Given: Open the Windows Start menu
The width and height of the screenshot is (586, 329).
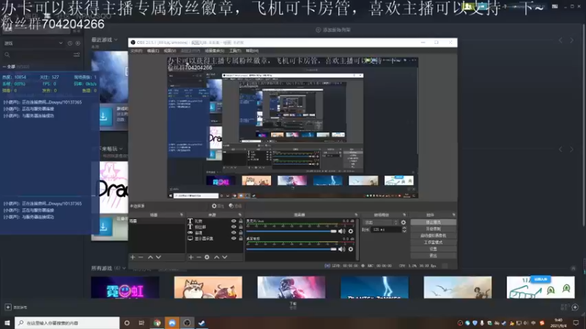Looking at the screenshot, I should click(x=7, y=323).
